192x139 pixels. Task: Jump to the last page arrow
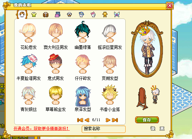click(x=115, y=120)
